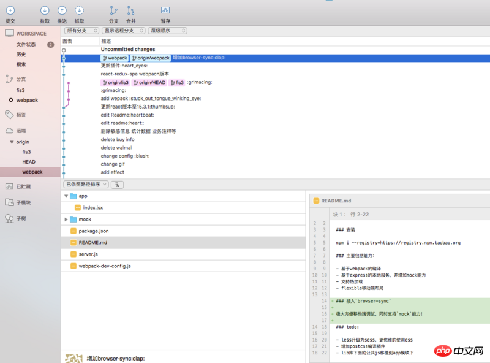Select the fis3 local branch

pyautogui.click(x=21, y=90)
